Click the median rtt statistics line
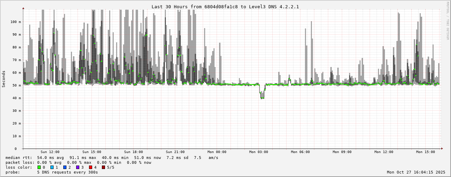The height and width of the screenshot is (177, 451). [x=112, y=158]
